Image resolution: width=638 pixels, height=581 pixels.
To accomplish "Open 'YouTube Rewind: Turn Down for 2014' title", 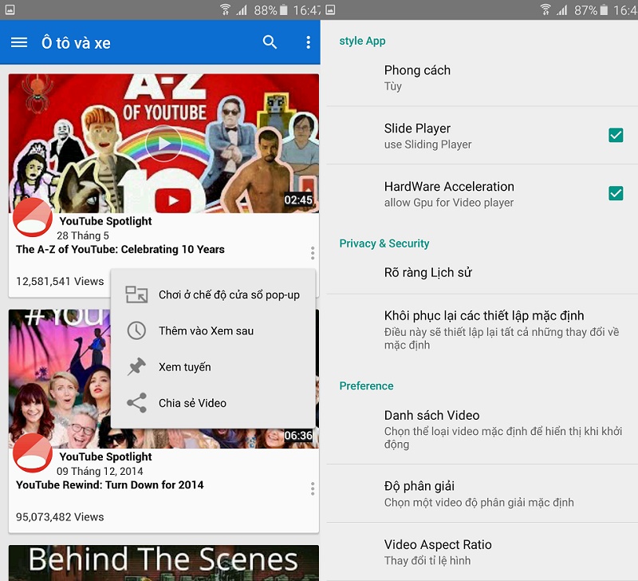I will pos(110,485).
